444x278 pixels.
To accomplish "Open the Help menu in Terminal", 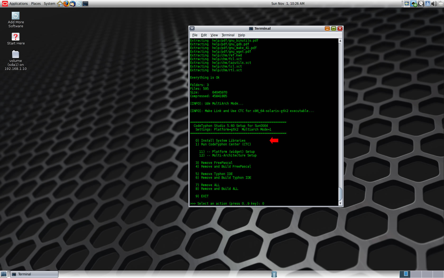I will pos(241,35).
